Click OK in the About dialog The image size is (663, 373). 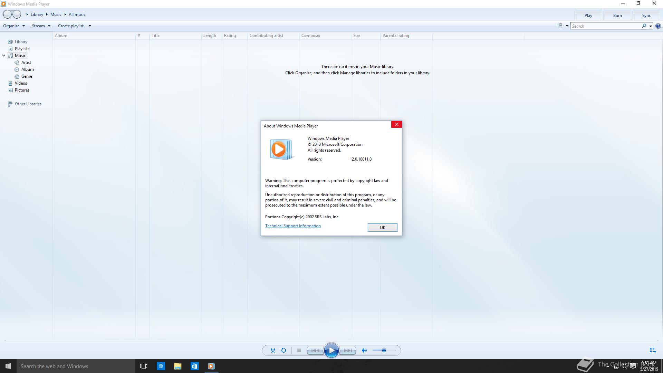(x=382, y=227)
